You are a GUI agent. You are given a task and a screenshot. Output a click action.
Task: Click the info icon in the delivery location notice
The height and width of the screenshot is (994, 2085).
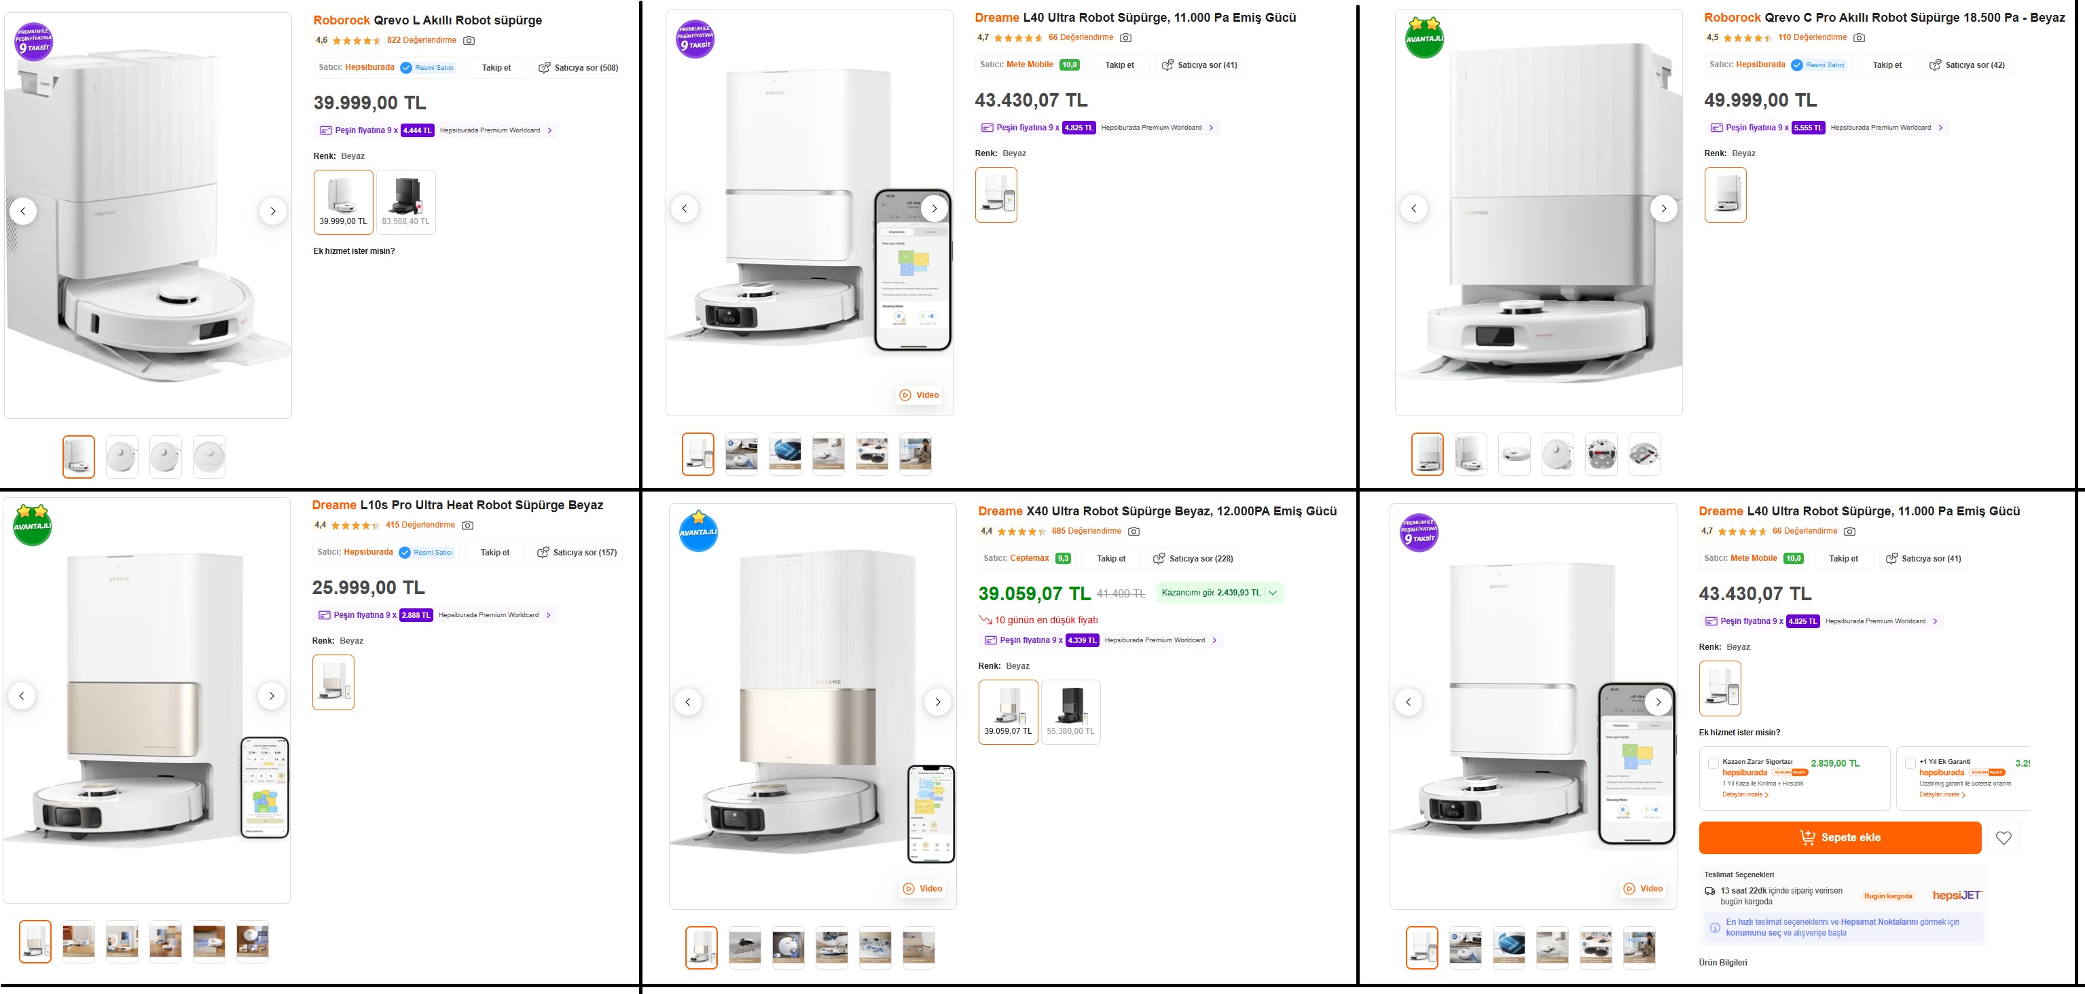[x=1714, y=927]
